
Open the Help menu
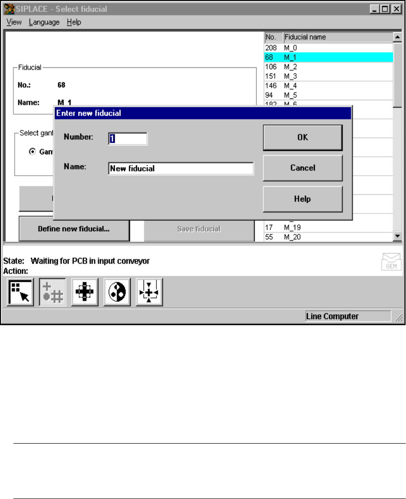tap(74, 22)
